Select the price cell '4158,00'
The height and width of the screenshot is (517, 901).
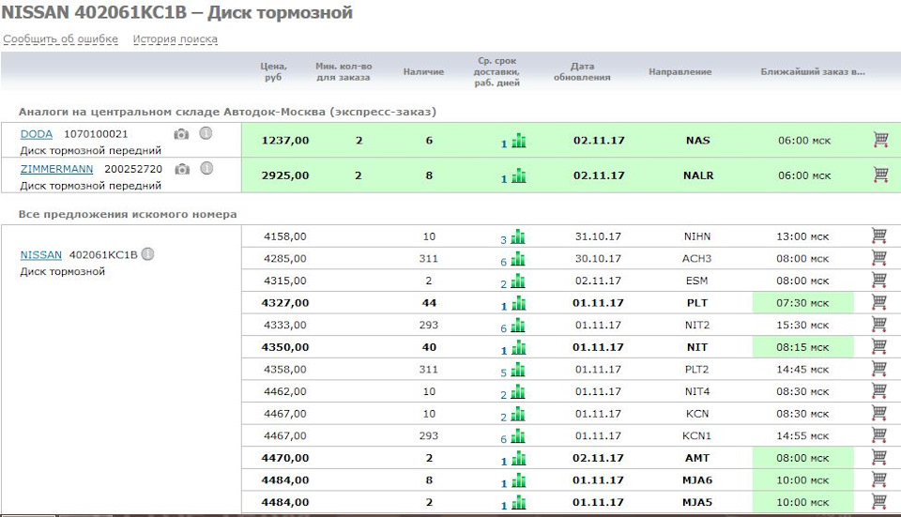285,236
